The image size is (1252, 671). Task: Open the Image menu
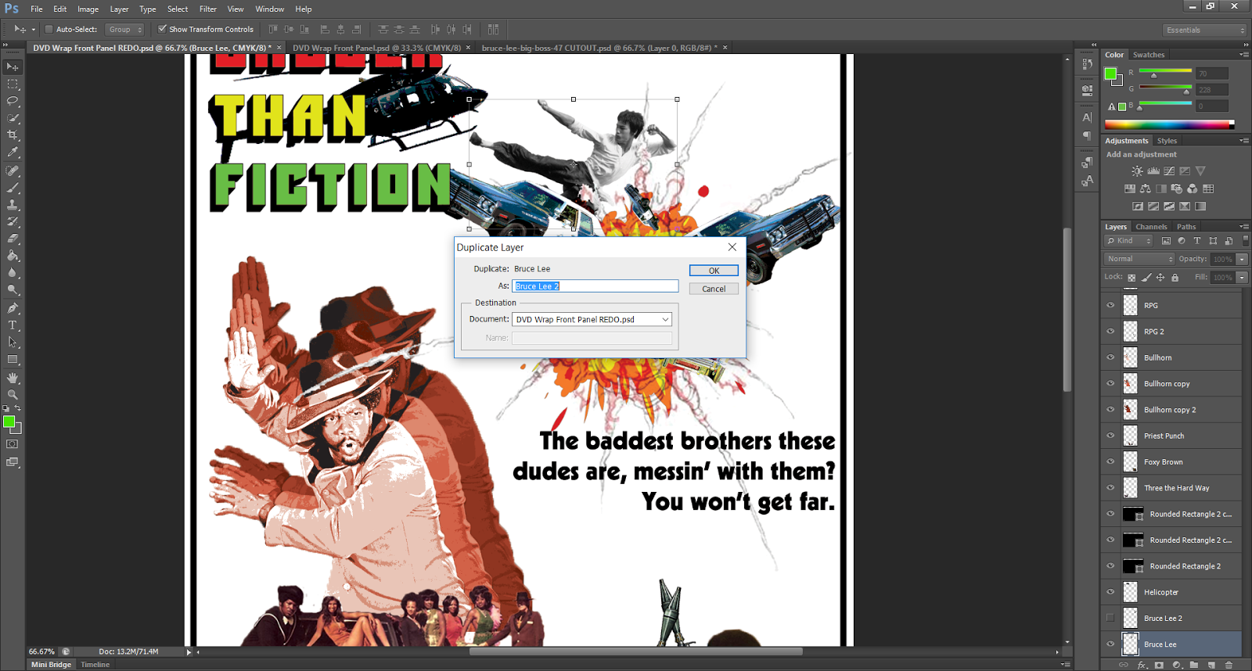tap(88, 9)
